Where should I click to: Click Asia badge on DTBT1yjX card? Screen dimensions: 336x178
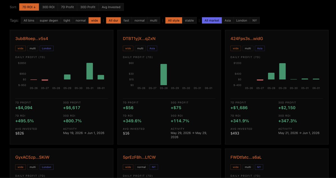pyautogui.click(x=152, y=48)
